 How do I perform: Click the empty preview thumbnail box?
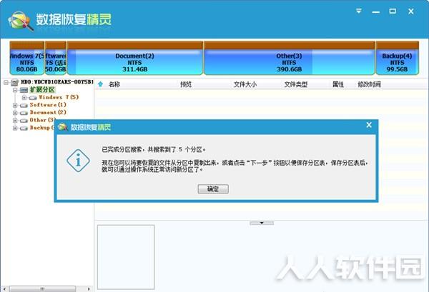coord(126,257)
